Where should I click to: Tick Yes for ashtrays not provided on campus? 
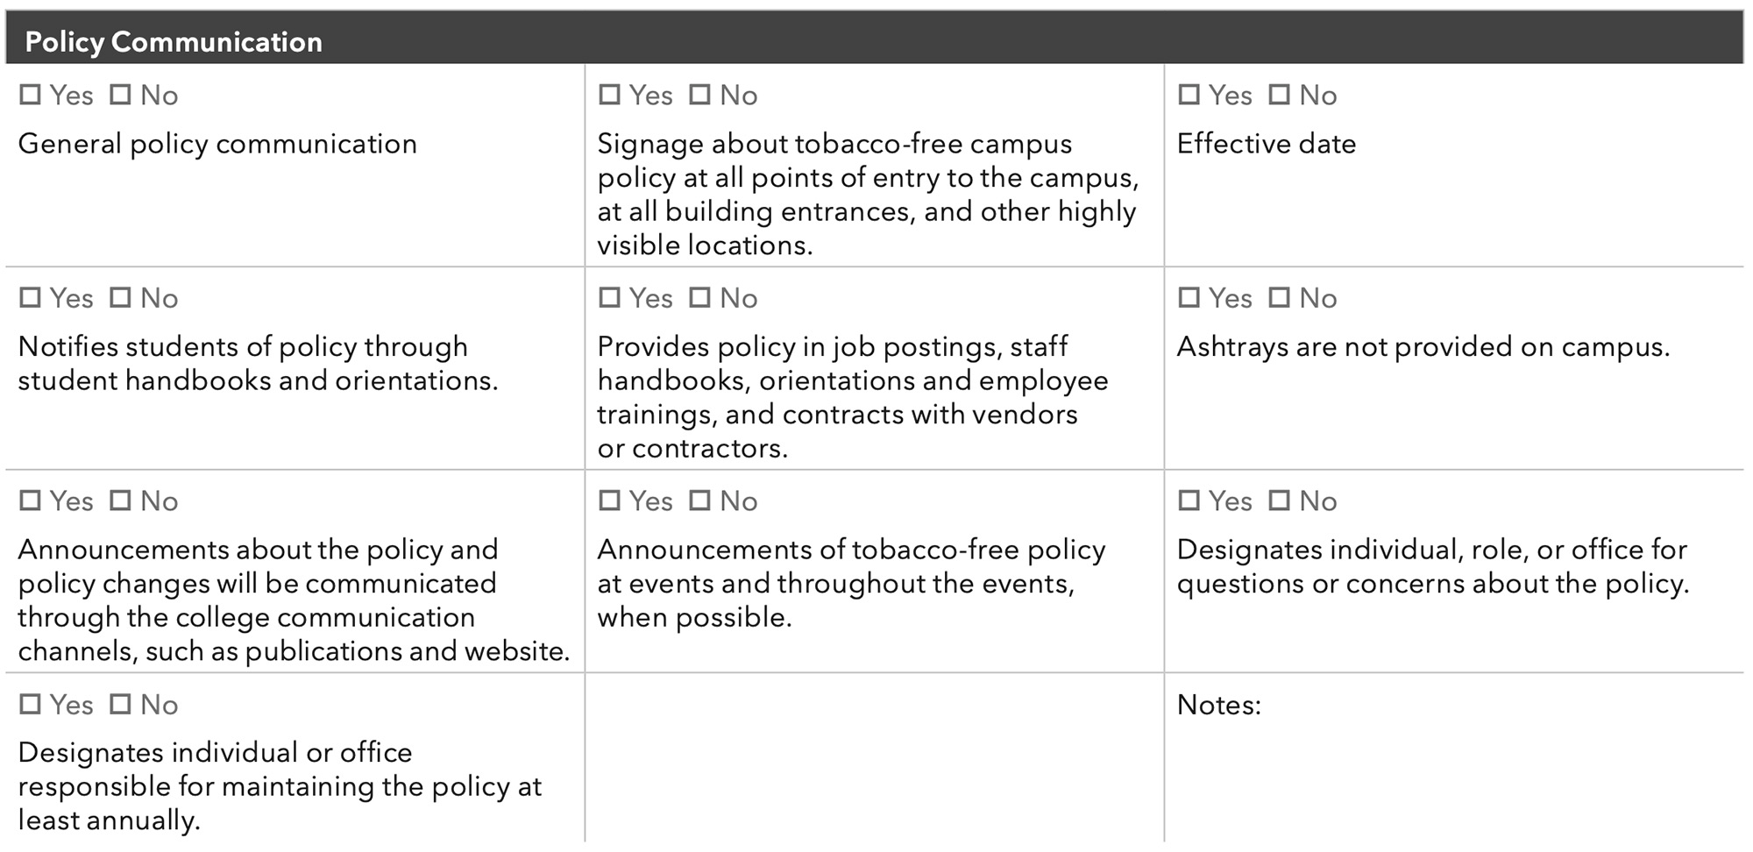point(1189,298)
